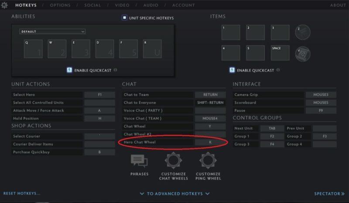This screenshot has height=203, width=349.
Task: Open Customize Ping Wheel icon
Action: pyautogui.click(x=208, y=160)
